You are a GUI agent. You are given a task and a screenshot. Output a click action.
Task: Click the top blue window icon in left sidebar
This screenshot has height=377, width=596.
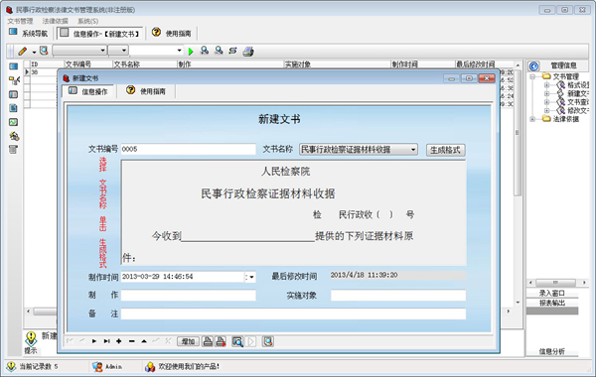(13, 66)
